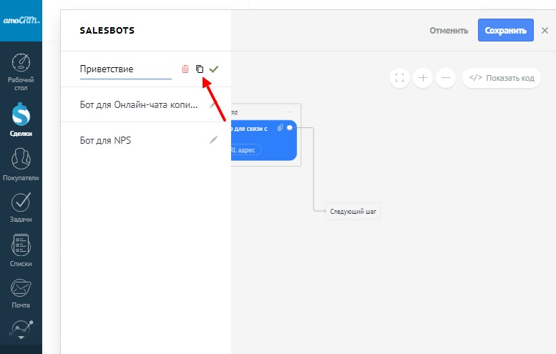Edit Бот для NPS with pencil icon
Viewport: 556px width, 354px height.
(213, 140)
